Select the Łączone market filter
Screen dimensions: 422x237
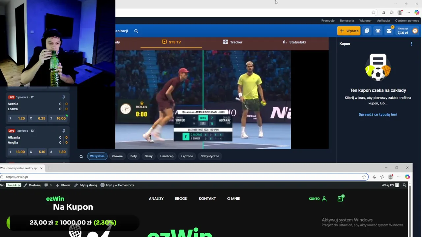(187, 156)
